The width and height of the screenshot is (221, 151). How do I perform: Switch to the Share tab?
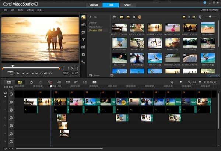pyautogui.click(x=127, y=5)
